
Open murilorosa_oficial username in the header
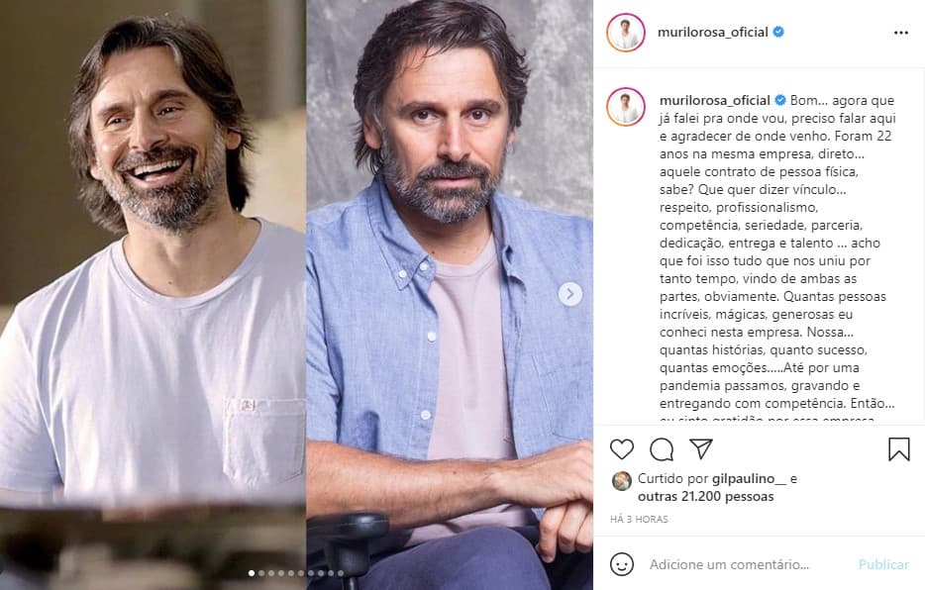click(713, 33)
